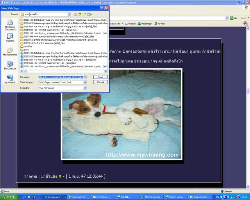
Task: Click the Done status bar text
Action: pyautogui.click(x=7, y=191)
